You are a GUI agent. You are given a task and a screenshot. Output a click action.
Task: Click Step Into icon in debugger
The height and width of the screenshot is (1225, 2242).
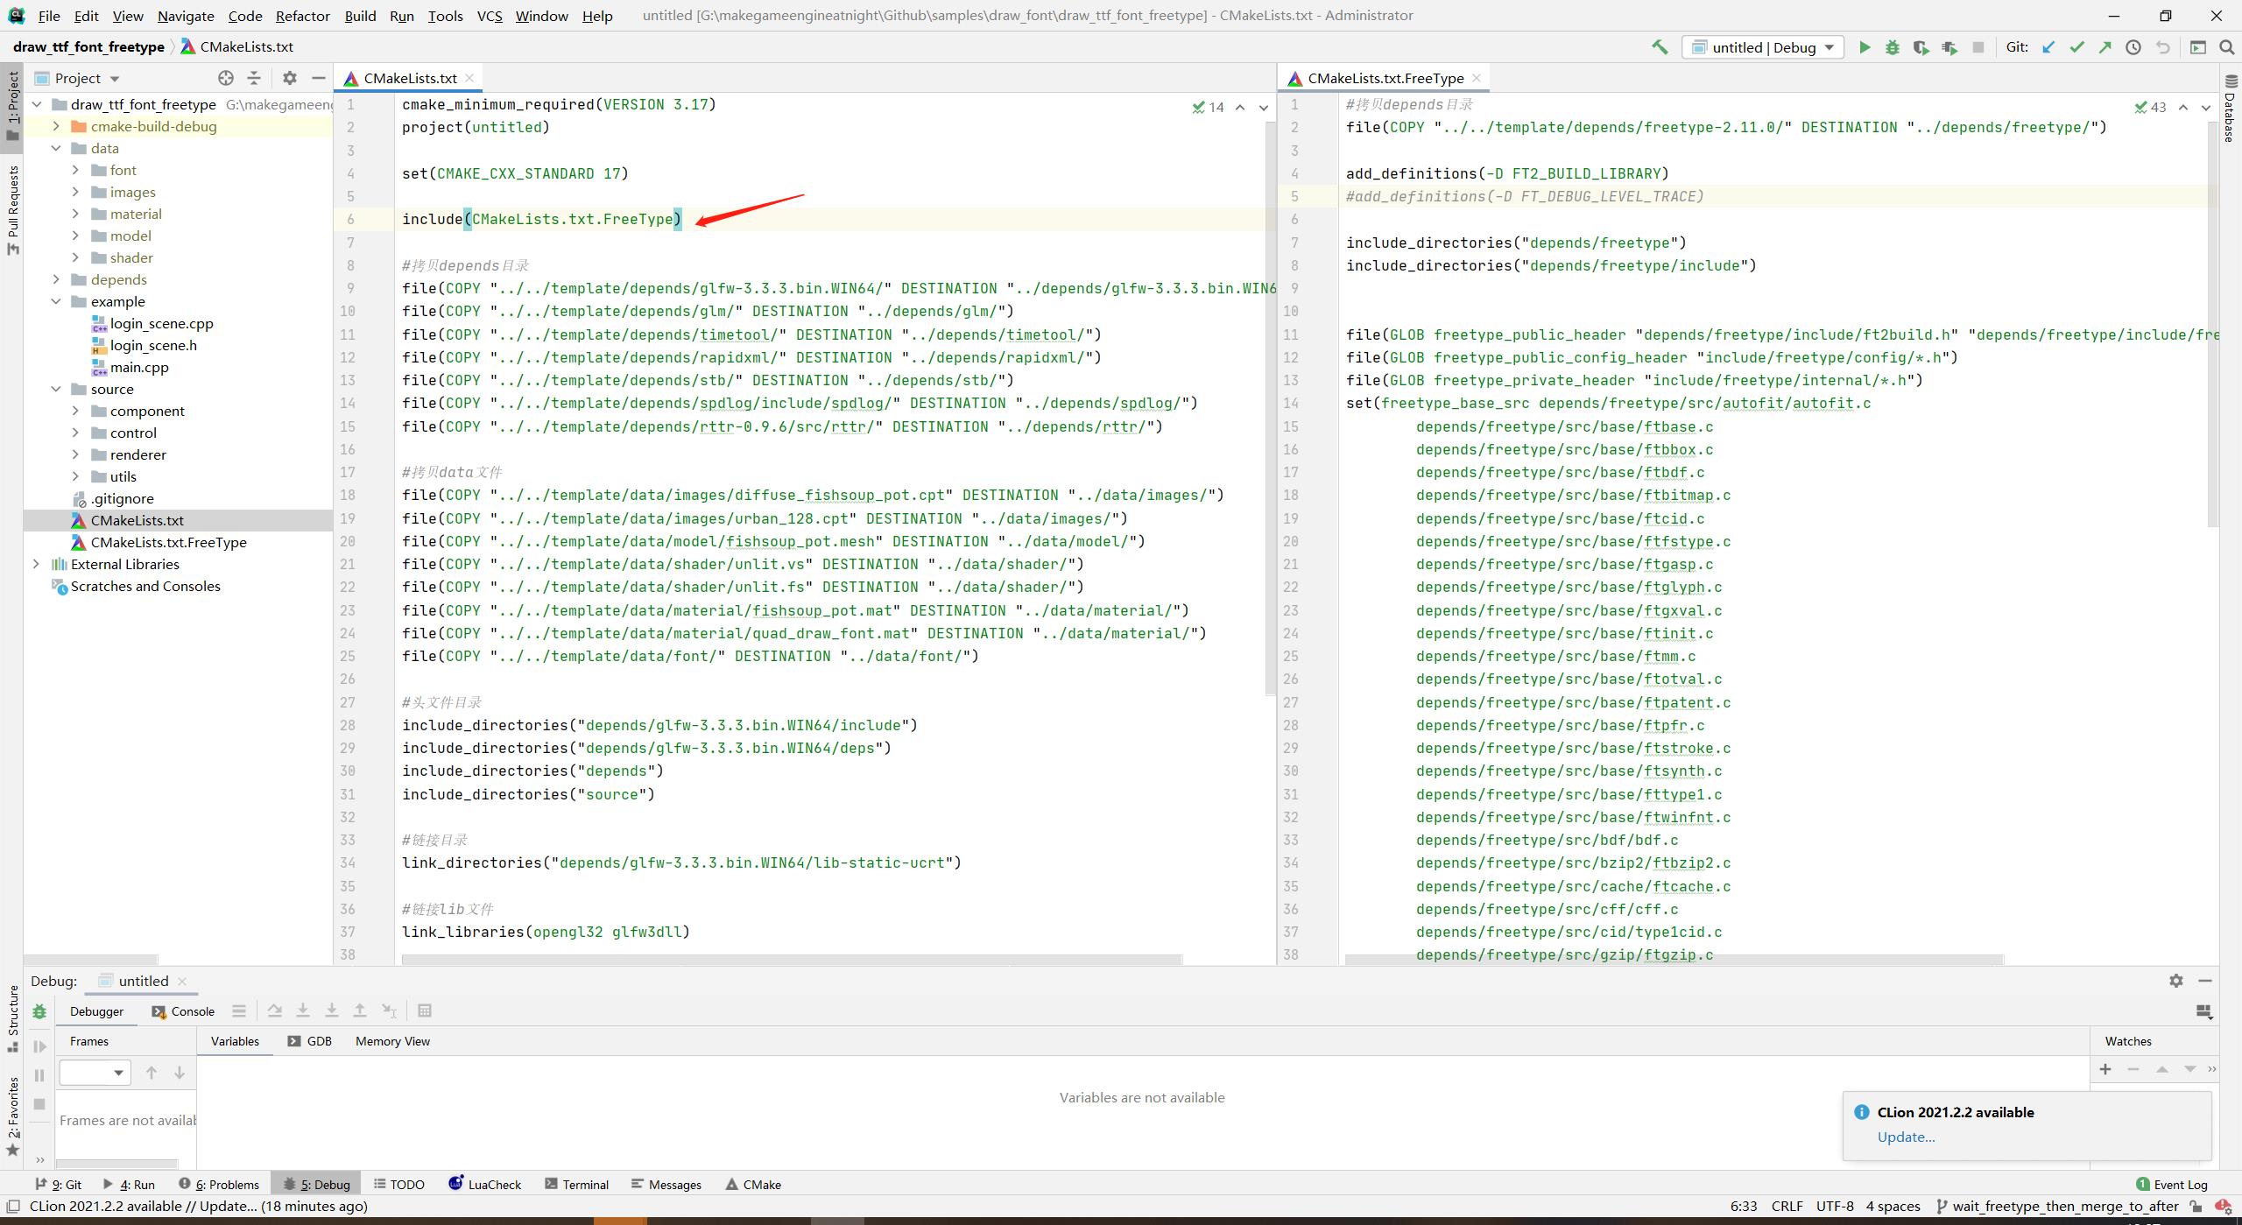(303, 1010)
